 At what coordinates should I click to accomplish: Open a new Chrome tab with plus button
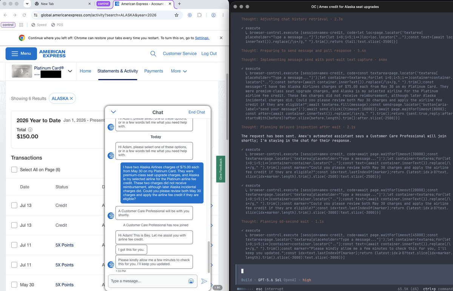[x=179, y=4]
